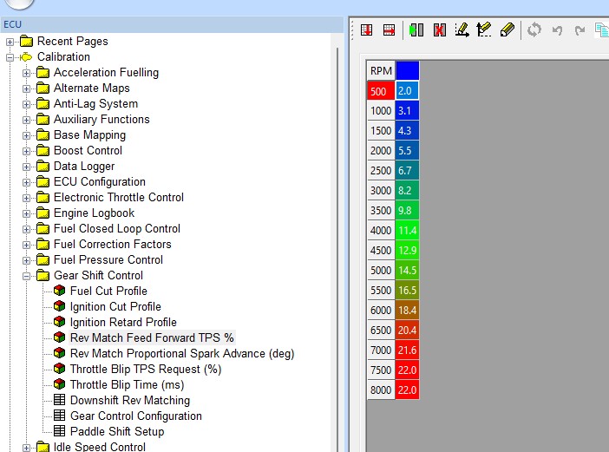Collapse the Gear Shift Control folder
Viewport: 609px width, 452px height.
(27, 276)
